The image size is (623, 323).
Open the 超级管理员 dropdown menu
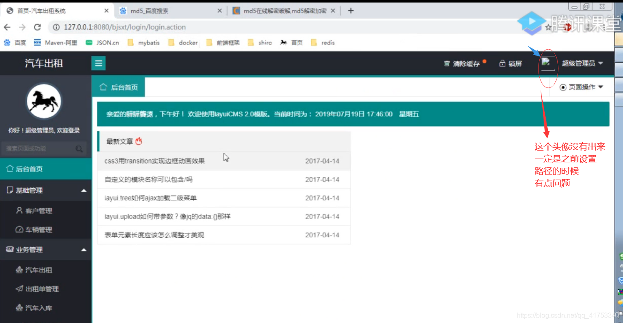(x=582, y=64)
